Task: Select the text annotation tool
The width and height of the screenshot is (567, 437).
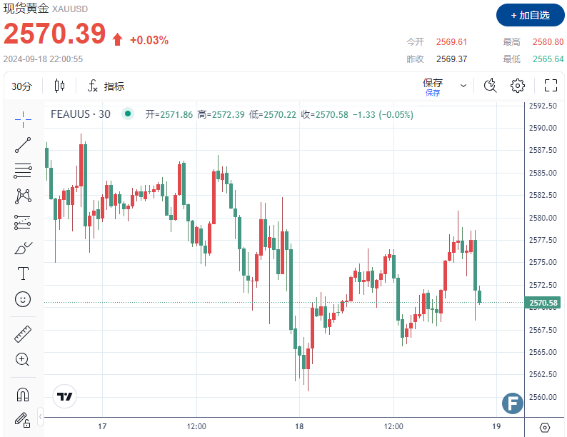Action: (23, 273)
